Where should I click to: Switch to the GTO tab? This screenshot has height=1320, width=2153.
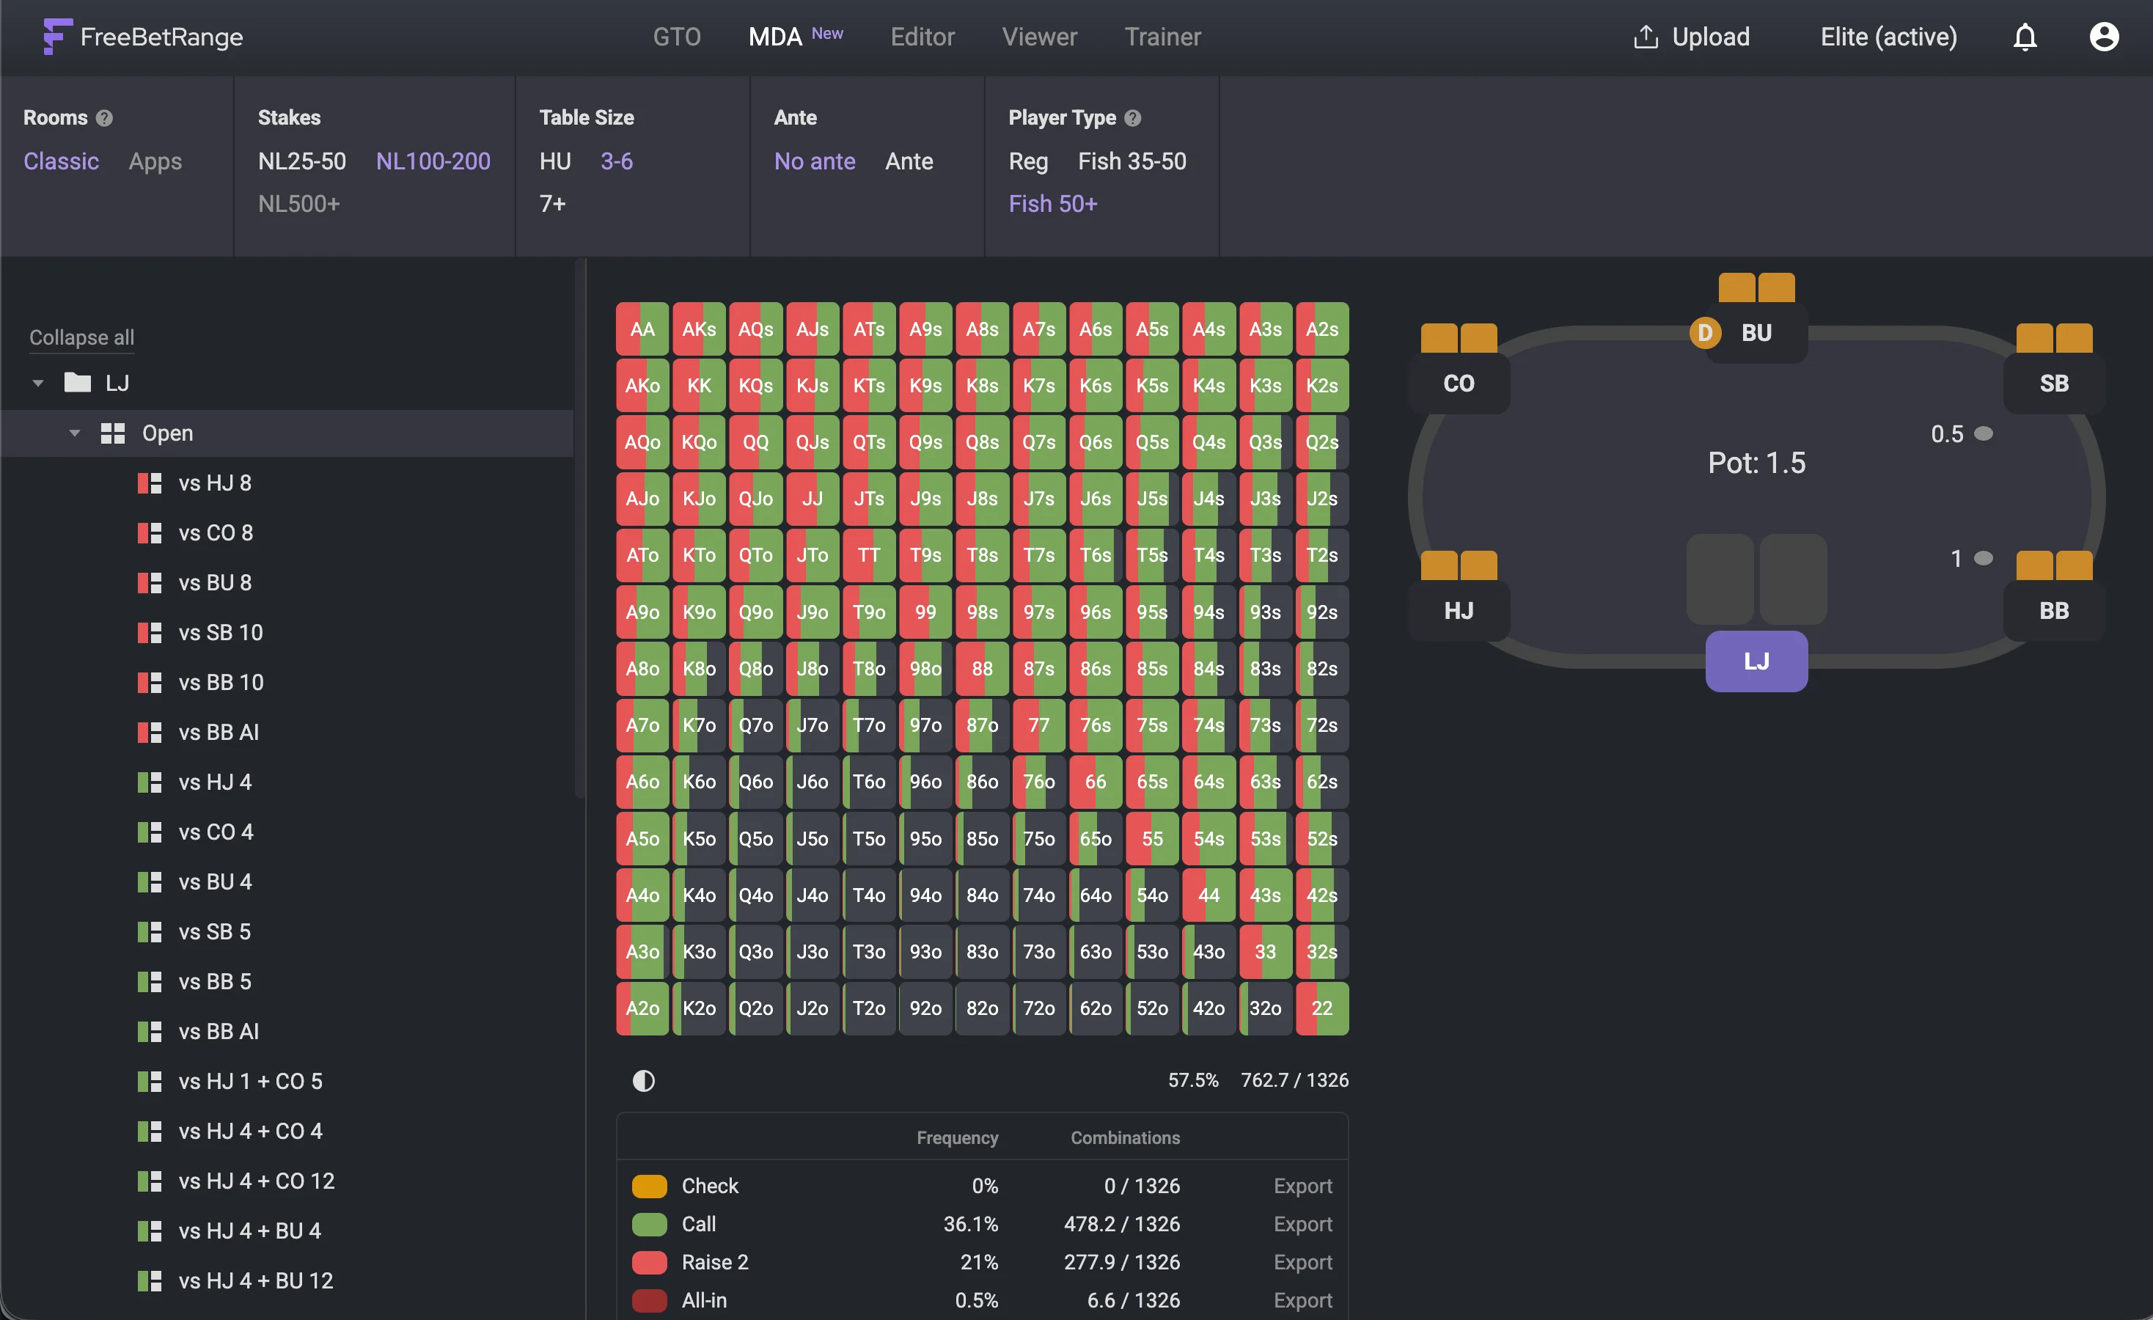tap(676, 37)
